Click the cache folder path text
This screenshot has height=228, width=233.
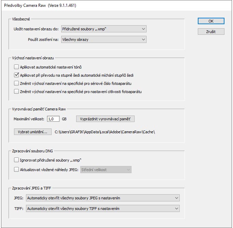105,132
